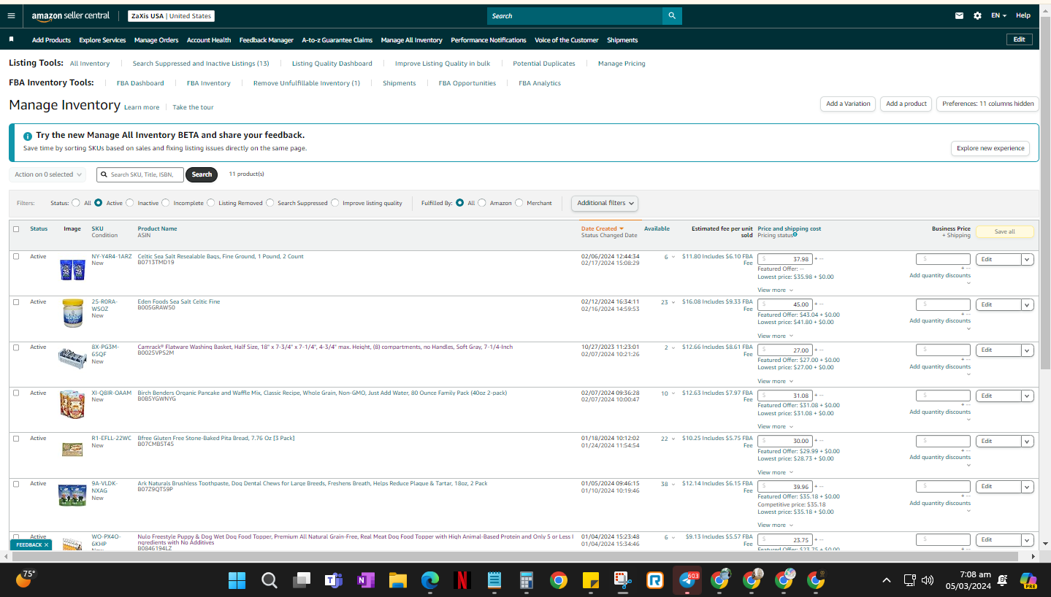
Task: Select the checkbox for the Celtic Sea Salt row
Action: [x=16, y=256]
